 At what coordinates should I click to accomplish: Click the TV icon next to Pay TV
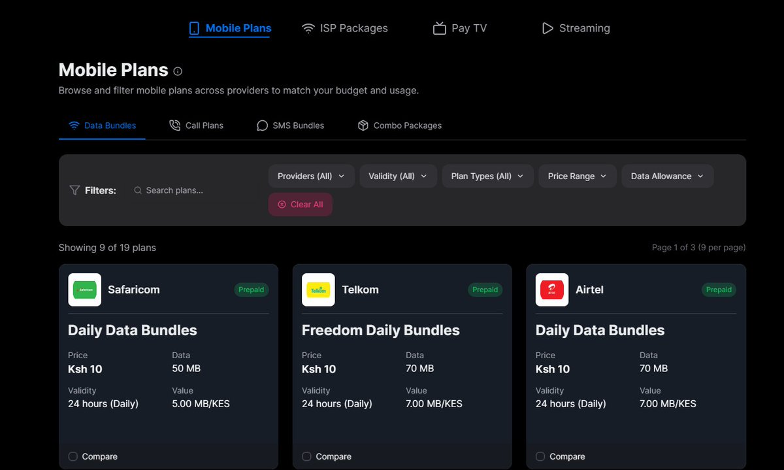point(440,28)
